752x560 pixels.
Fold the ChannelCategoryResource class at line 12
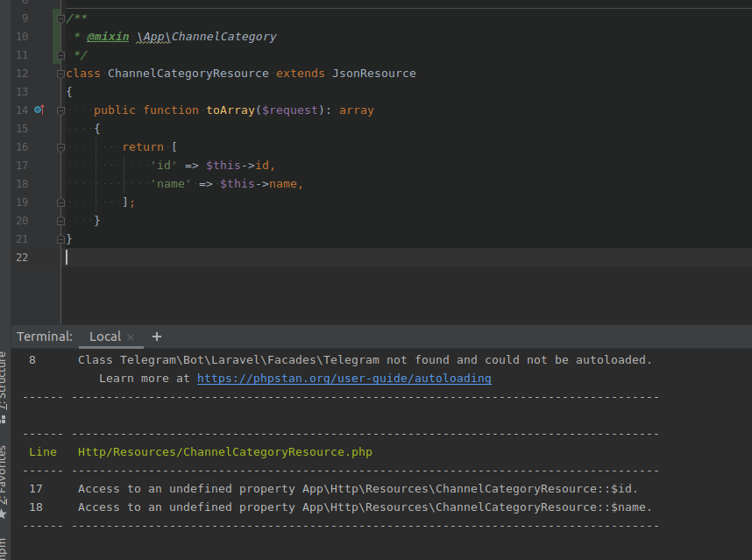tap(60, 74)
